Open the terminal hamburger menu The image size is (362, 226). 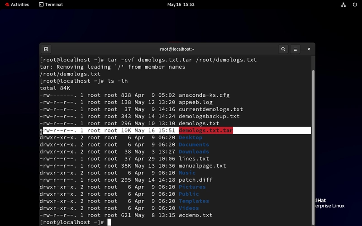(x=295, y=49)
